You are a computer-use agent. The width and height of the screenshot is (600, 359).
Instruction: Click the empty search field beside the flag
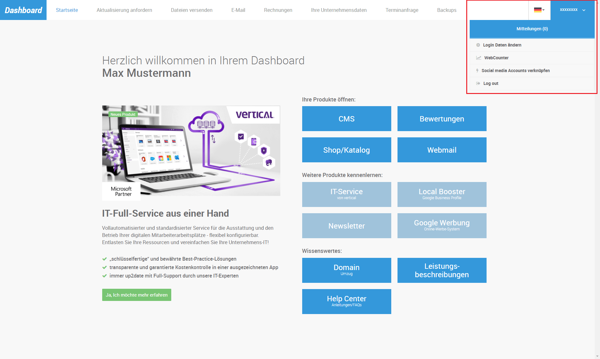coord(497,10)
